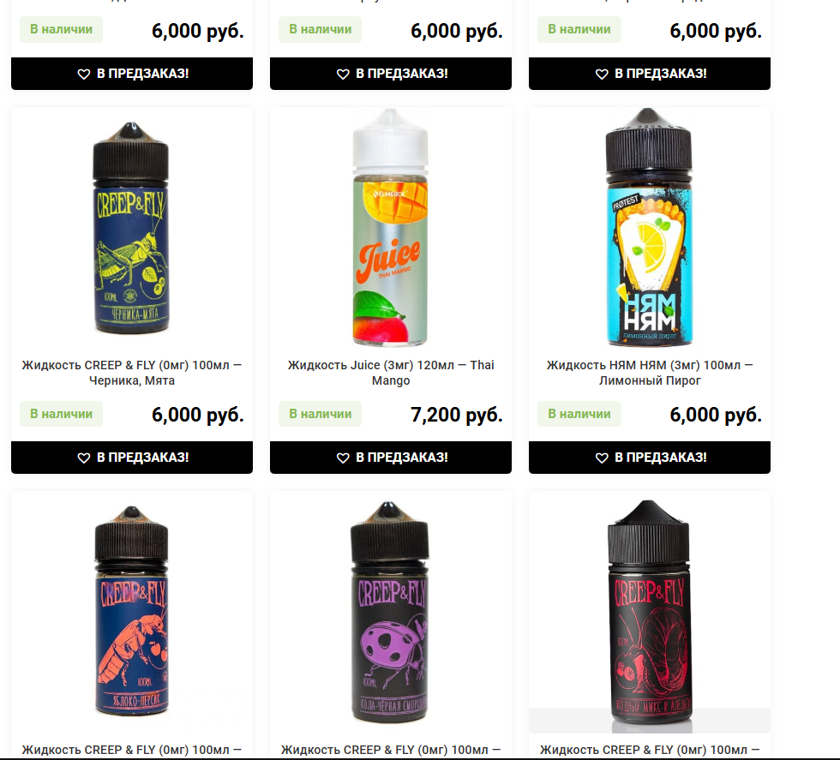The height and width of the screenshot is (760, 840).
Task: Click heart icon in top-right preorder button
Action: click(x=602, y=74)
